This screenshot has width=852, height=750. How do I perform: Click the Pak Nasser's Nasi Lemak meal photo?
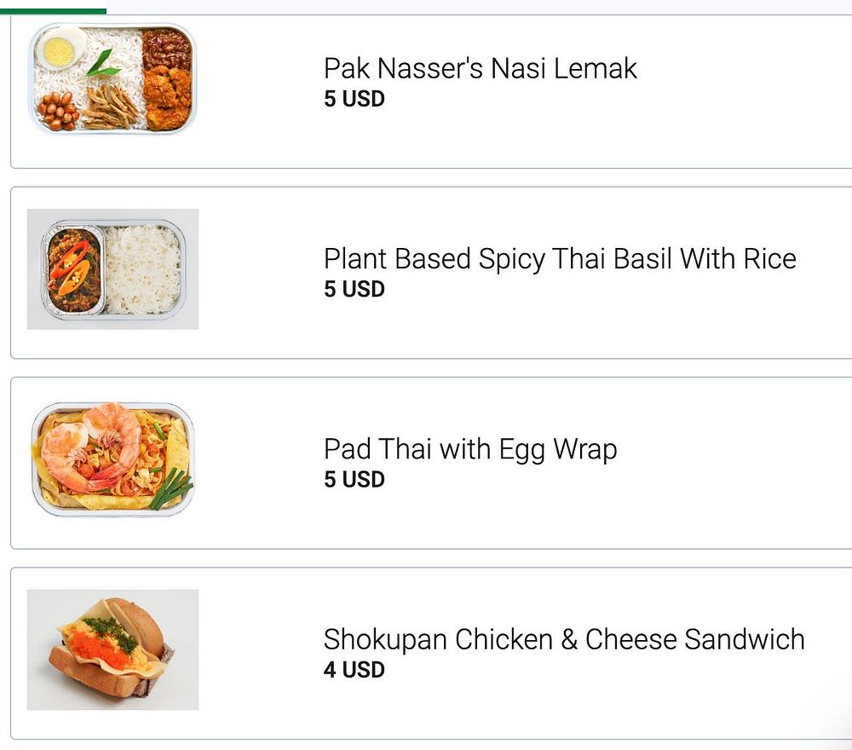pyautogui.click(x=113, y=79)
